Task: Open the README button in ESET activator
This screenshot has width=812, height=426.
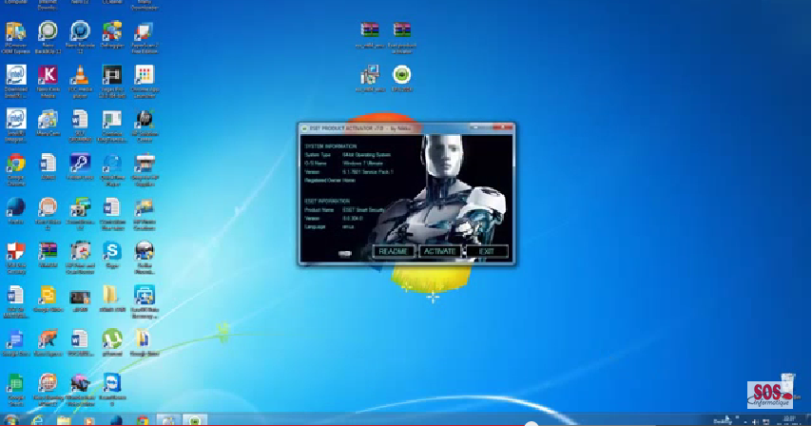Action: point(393,252)
